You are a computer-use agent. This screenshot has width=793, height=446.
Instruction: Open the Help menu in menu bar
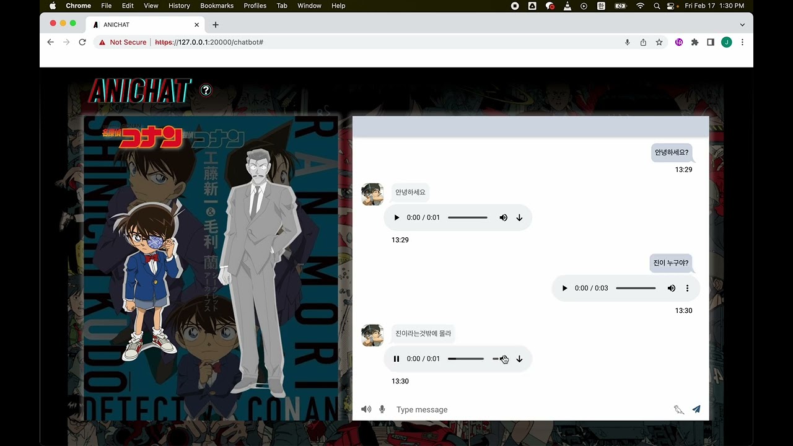pos(338,6)
